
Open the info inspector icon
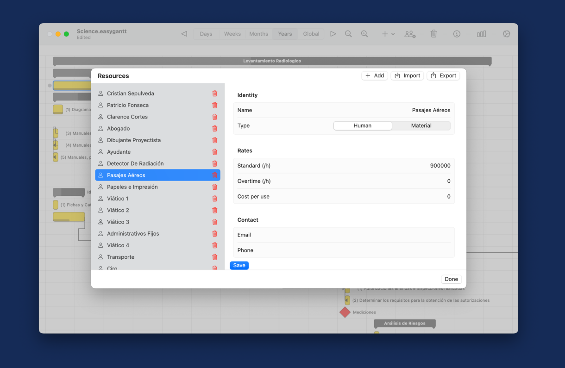coord(457,34)
